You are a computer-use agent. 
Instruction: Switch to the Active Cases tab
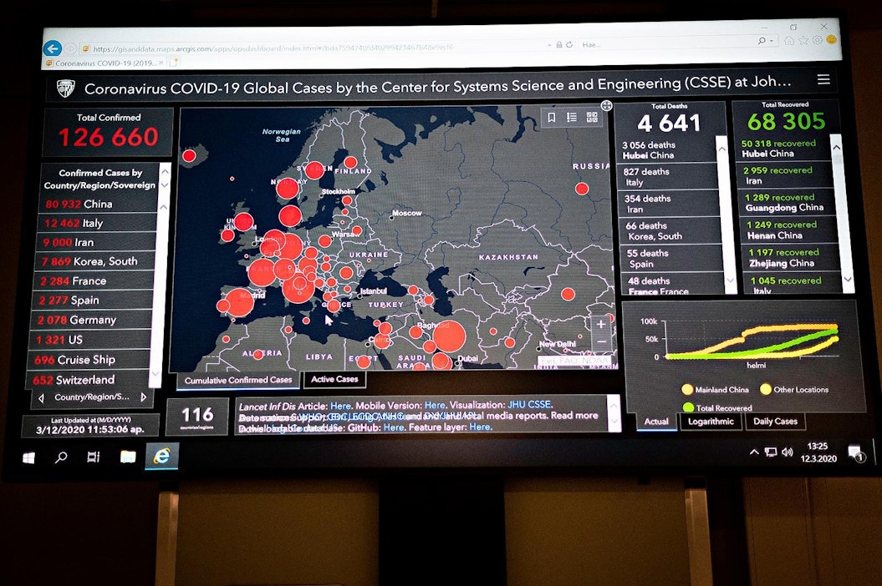click(334, 380)
